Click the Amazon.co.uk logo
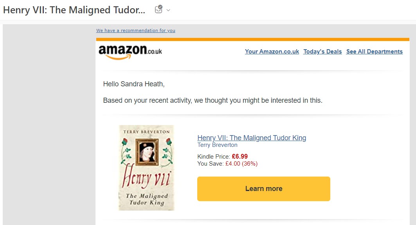The height and width of the screenshot is (225, 416). click(130, 52)
